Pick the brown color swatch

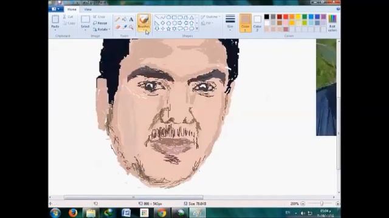pos(280,23)
